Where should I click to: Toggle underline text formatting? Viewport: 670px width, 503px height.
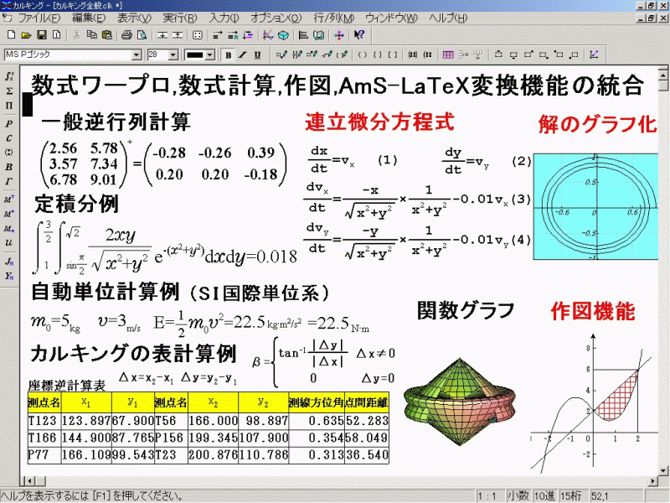[257, 55]
